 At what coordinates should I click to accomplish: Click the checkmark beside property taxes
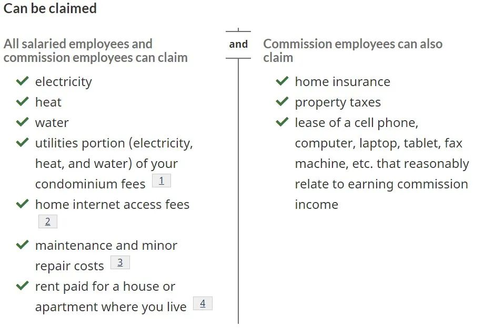(x=282, y=102)
